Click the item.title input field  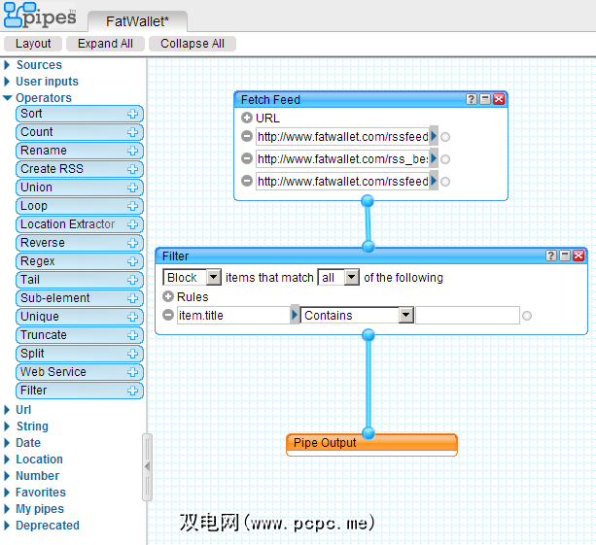click(233, 315)
